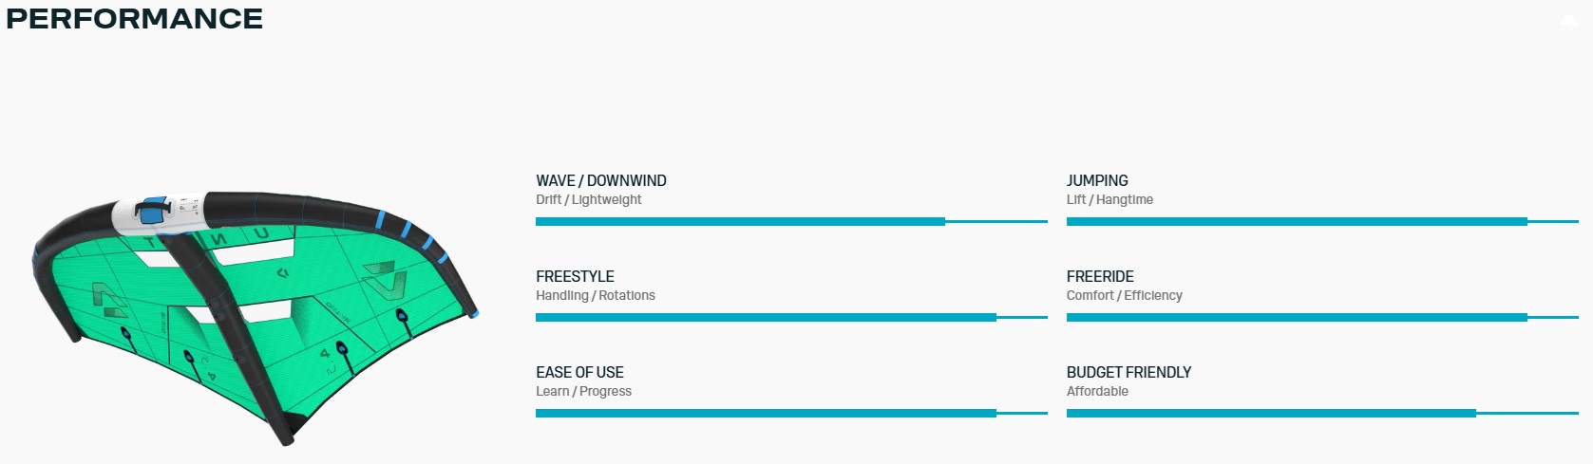This screenshot has height=464, width=1593.
Task: Click the Drift / Lightweight subtitle
Action: (588, 199)
